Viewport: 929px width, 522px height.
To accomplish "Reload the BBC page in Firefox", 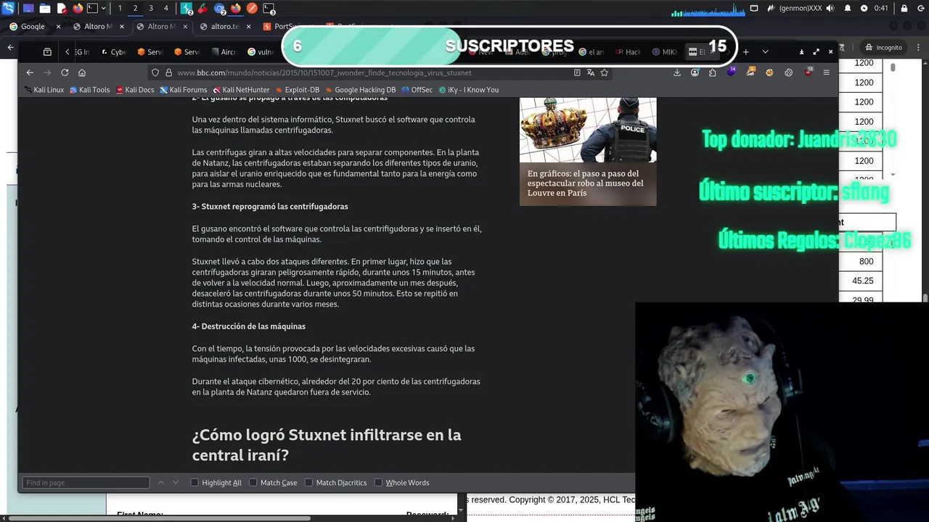I will pyautogui.click(x=65, y=72).
